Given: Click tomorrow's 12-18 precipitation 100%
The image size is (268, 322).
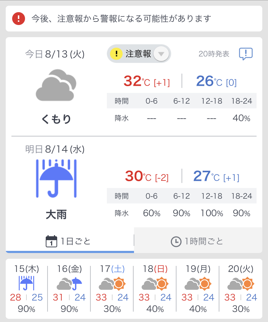Looking at the screenshot, I should [x=212, y=213].
